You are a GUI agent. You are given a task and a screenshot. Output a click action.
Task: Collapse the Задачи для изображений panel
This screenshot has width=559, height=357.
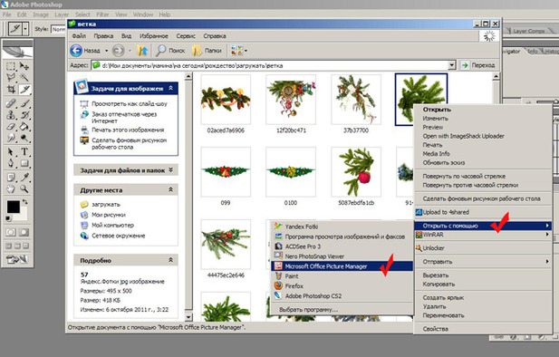coord(170,88)
